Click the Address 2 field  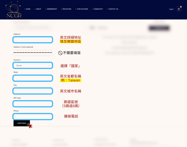(x=33, y=53)
